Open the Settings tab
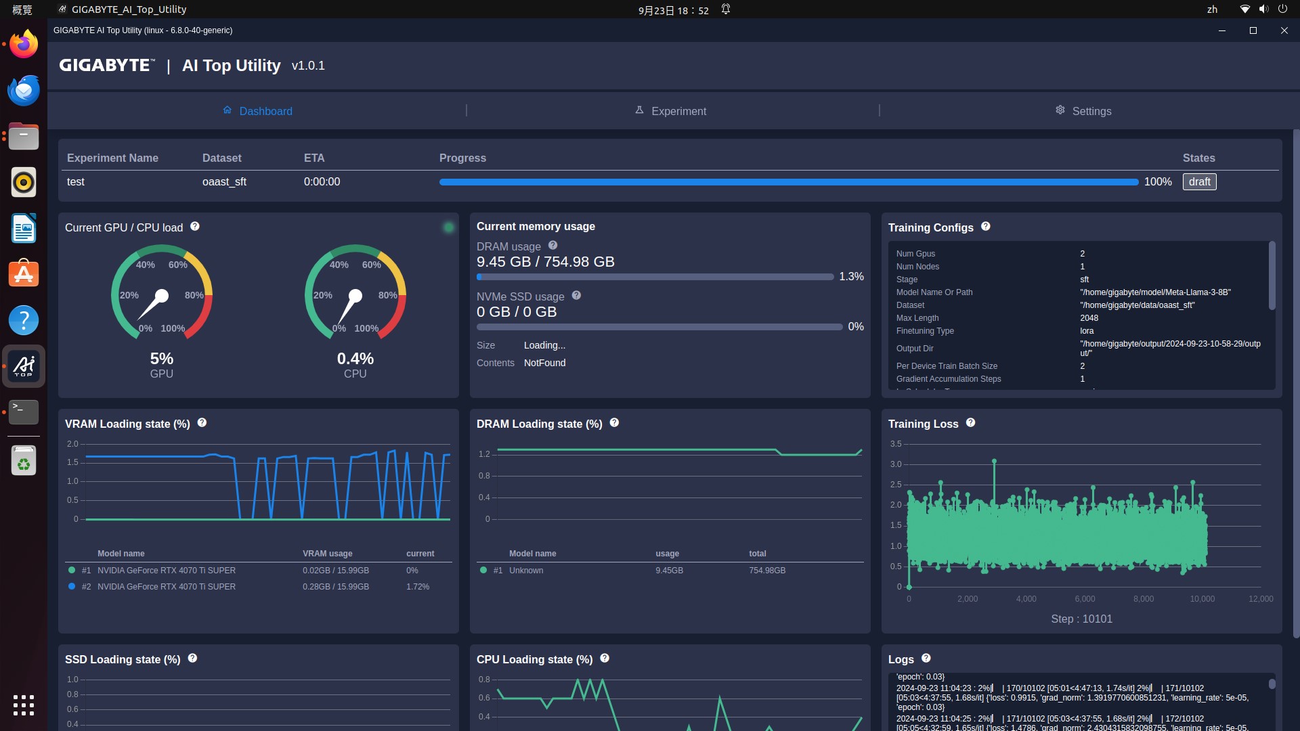The height and width of the screenshot is (731, 1300). [1083, 111]
